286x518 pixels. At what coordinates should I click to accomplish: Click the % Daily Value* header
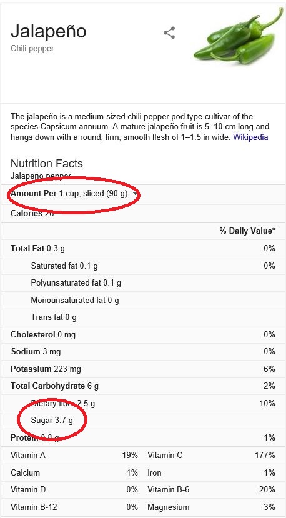pyautogui.click(x=247, y=231)
